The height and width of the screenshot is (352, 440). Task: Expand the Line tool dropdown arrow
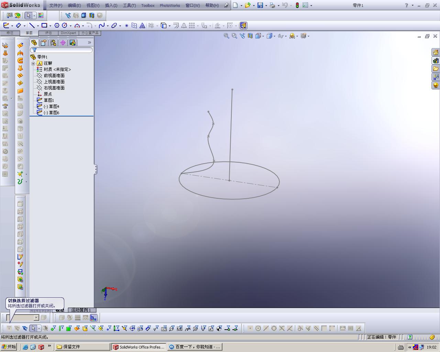pos(38,26)
